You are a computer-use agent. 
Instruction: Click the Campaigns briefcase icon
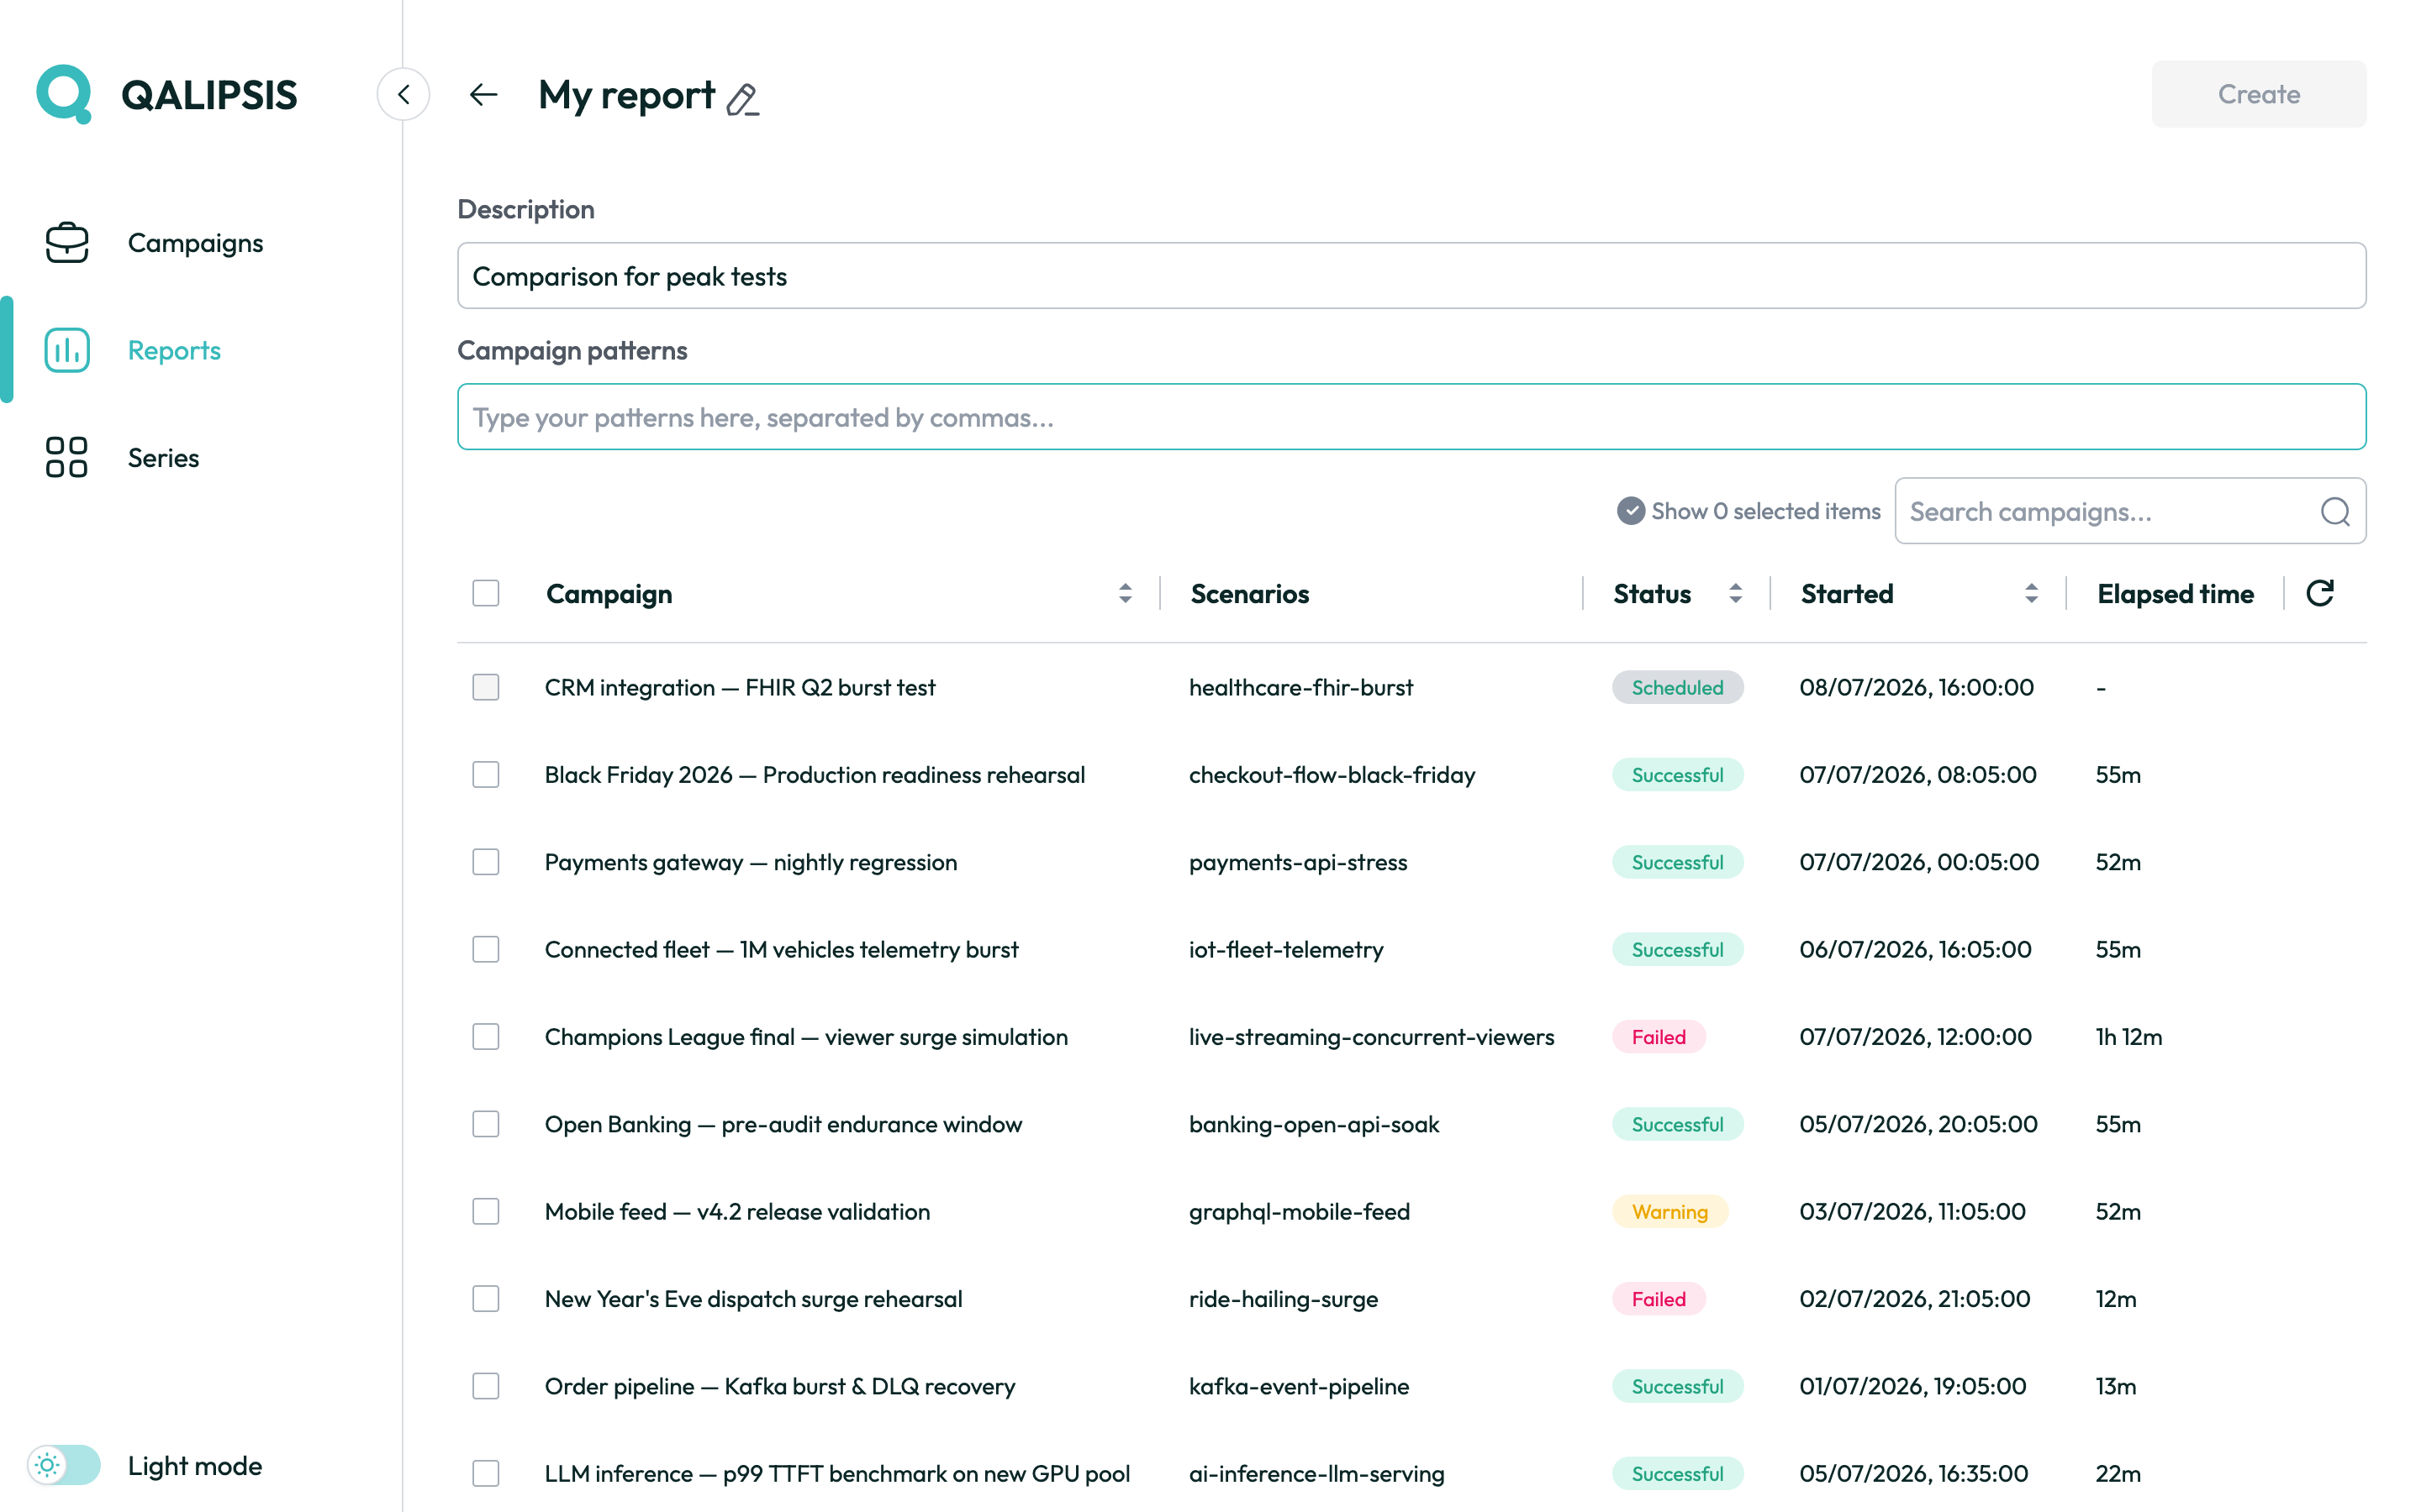point(67,243)
